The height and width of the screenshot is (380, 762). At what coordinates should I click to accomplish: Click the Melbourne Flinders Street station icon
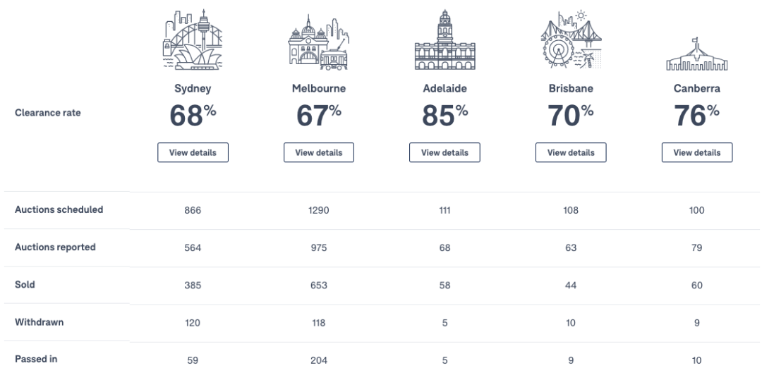(x=318, y=42)
